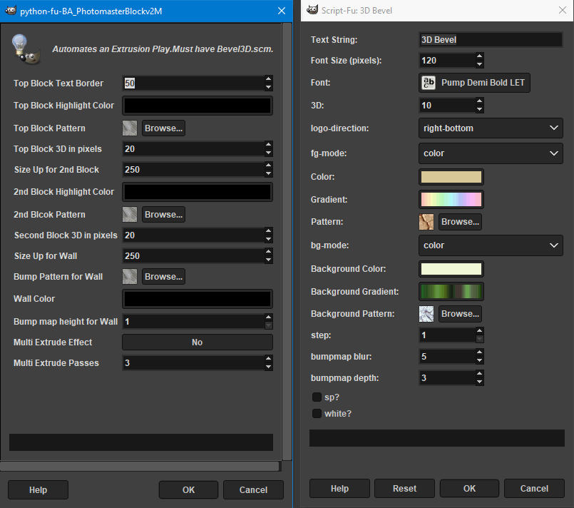Open logo-direction dropdown
Viewport: 574px width, 508px height.
click(491, 128)
